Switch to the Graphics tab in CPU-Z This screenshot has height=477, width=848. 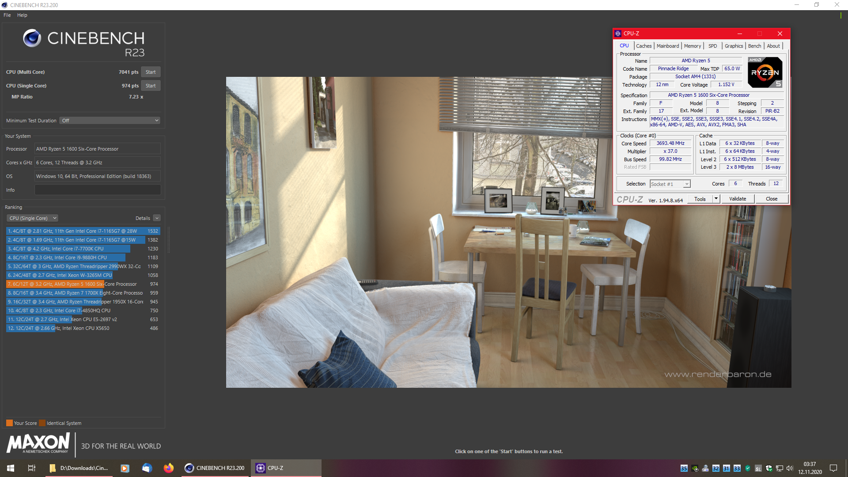coord(734,46)
